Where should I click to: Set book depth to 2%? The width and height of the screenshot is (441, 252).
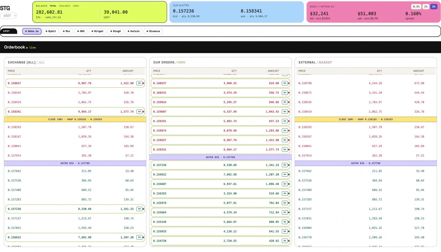pyautogui.click(x=434, y=7)
